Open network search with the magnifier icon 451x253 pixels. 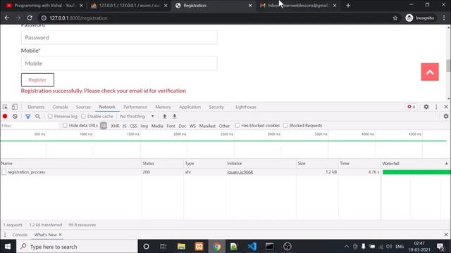point(37,116)
